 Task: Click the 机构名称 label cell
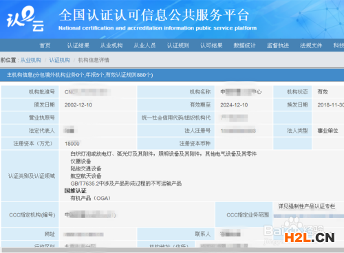(x=176, y=92)
